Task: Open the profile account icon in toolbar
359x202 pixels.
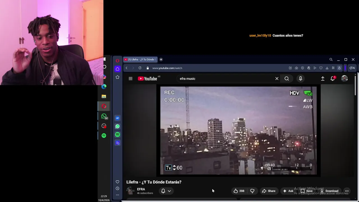Action: coord(339,68)
